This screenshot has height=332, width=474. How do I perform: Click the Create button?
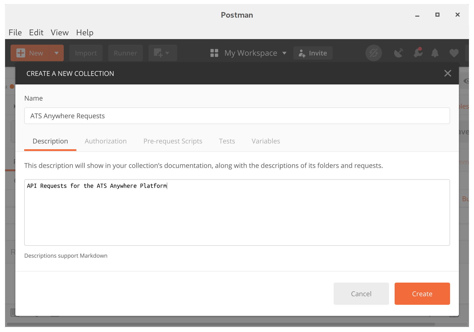click(422, 294)
